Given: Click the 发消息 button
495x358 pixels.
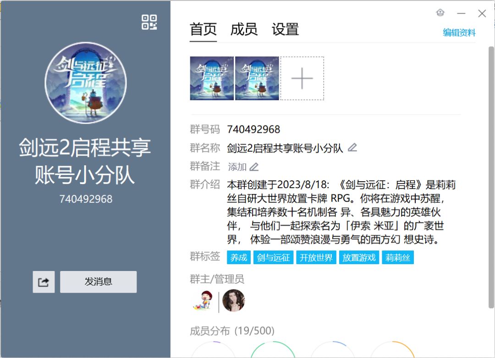Looking at the screenshot, I should click(99, 282).
